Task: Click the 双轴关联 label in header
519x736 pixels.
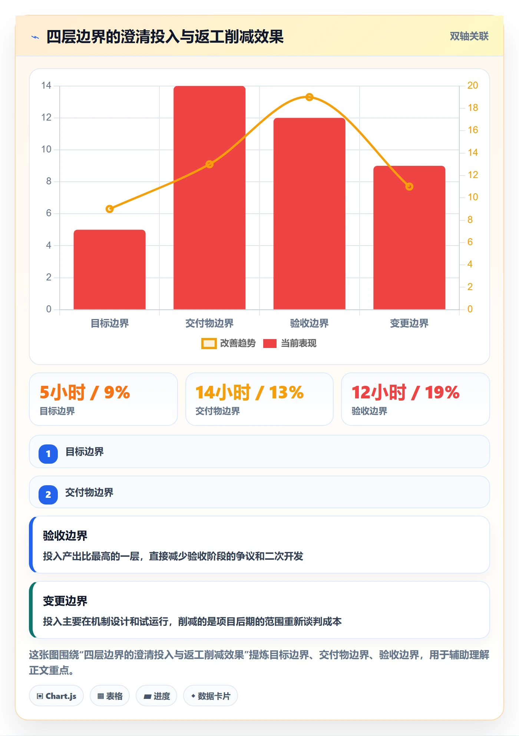Action: [469, 36]
